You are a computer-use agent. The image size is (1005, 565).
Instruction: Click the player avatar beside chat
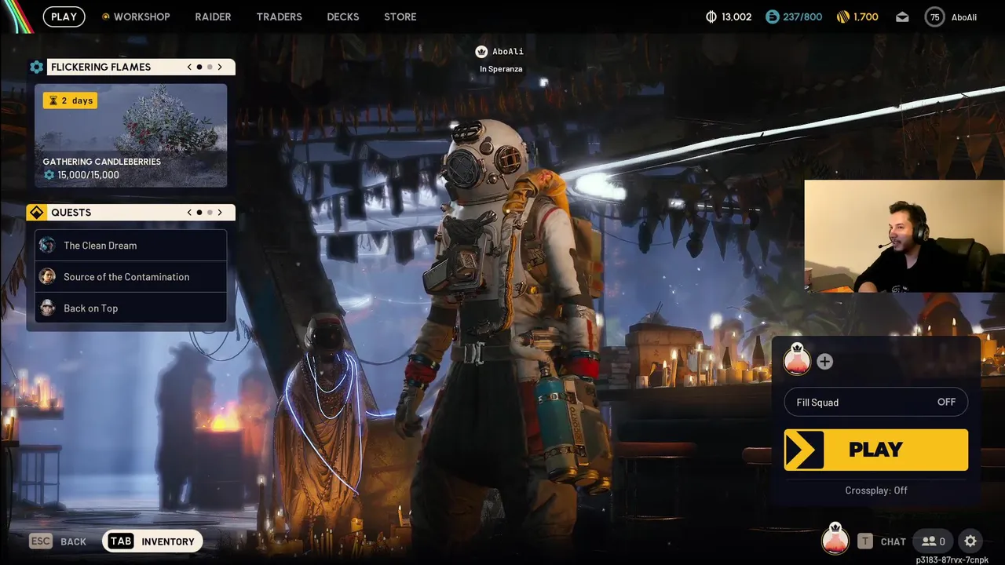tap(835, 539)
